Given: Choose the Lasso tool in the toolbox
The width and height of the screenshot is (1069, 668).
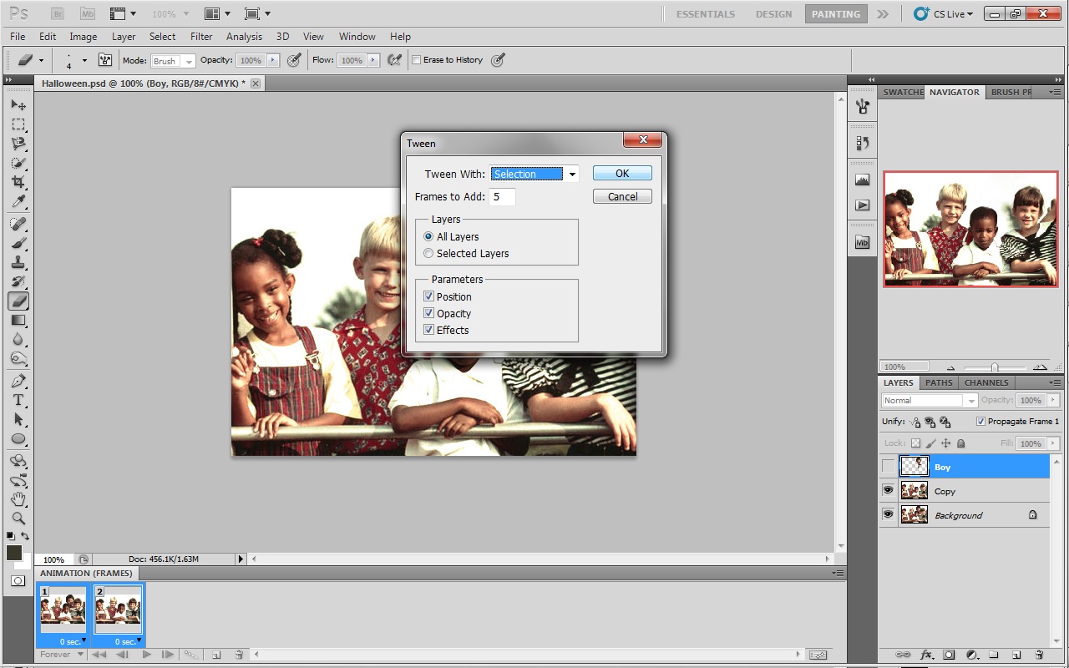Looking at the screenshot, I should tap(18, 144).
